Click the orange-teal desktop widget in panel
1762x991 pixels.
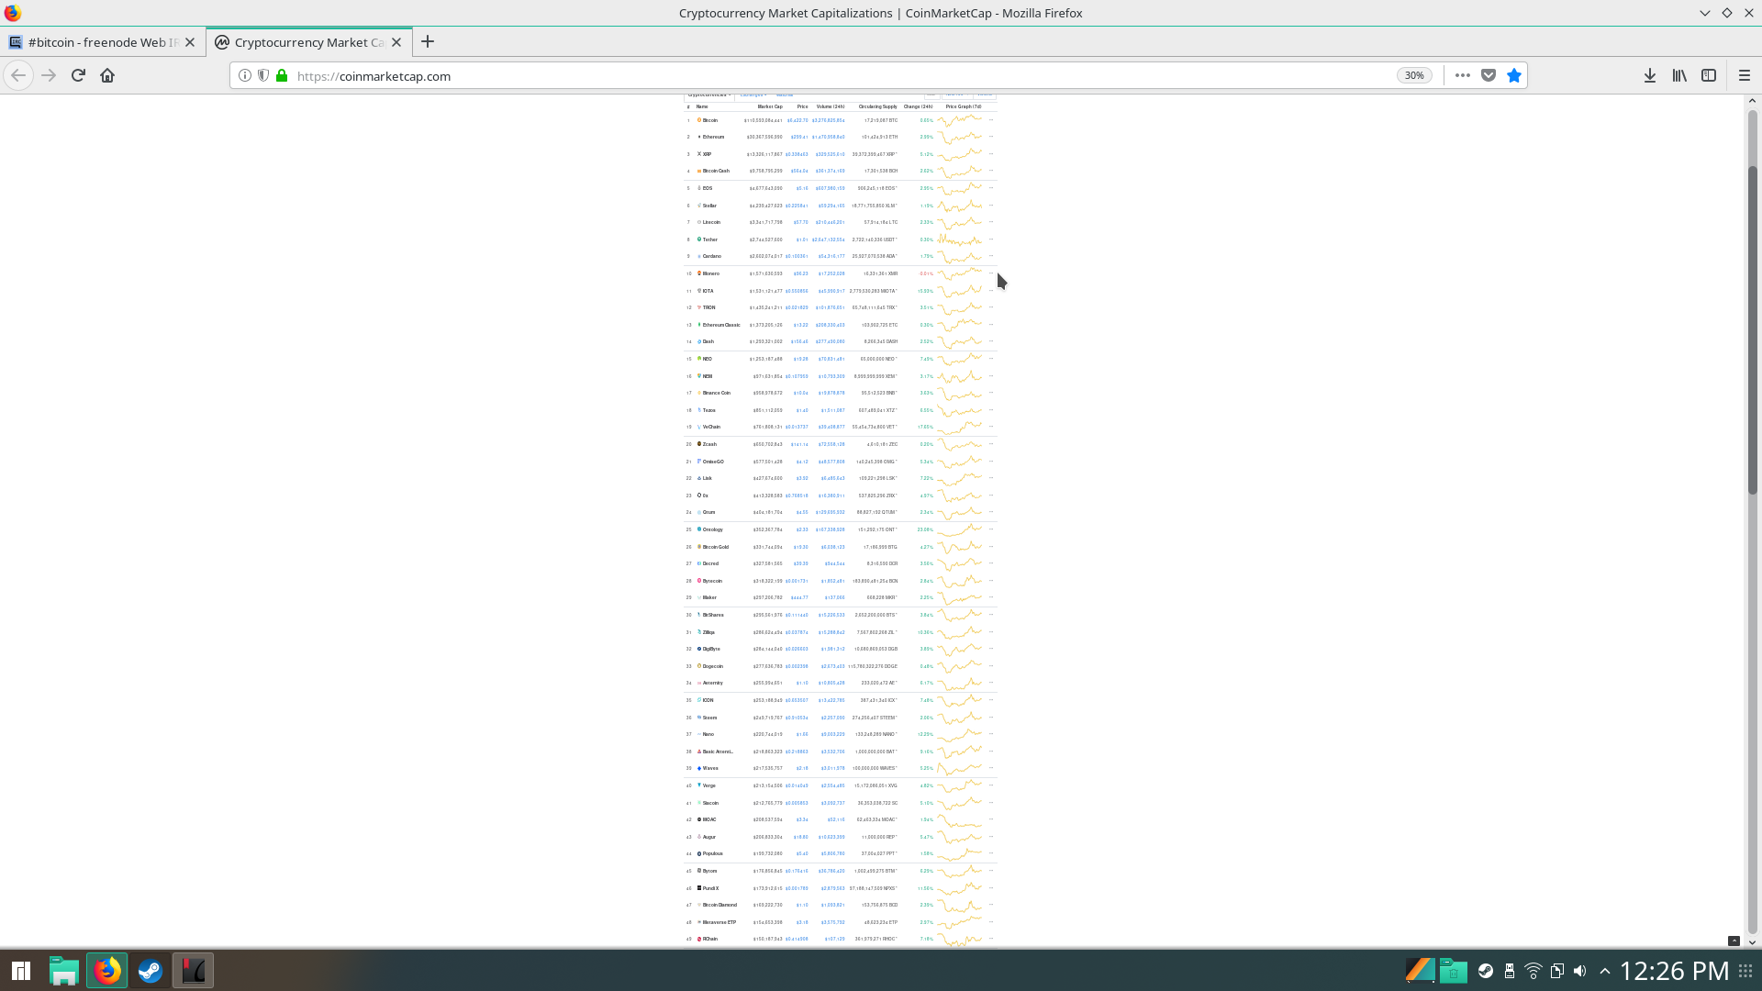[x=1420, y=970]
